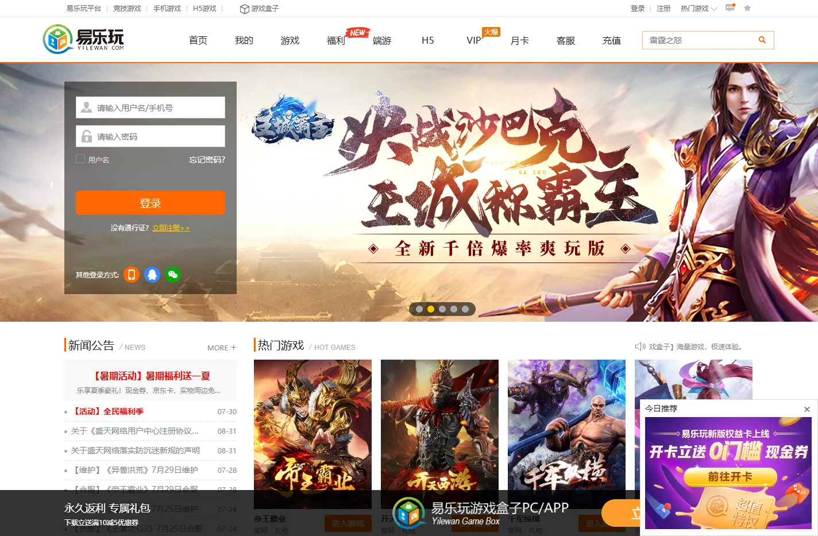Open 竞技游戏 top bar link
Screen dimensions: 818x536
127,9
